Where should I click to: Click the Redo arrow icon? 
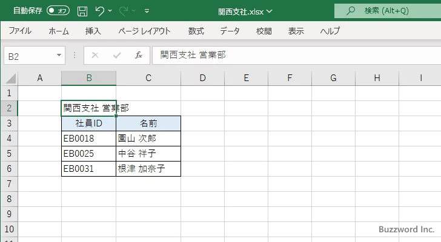(x=124, y=11)
